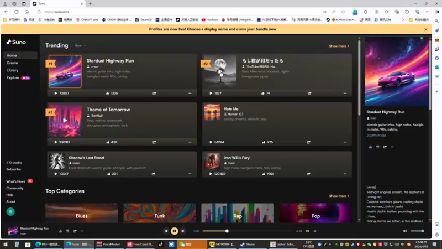Share current song from player bar
Screen dimensions: 442x249
coord(75,231)
